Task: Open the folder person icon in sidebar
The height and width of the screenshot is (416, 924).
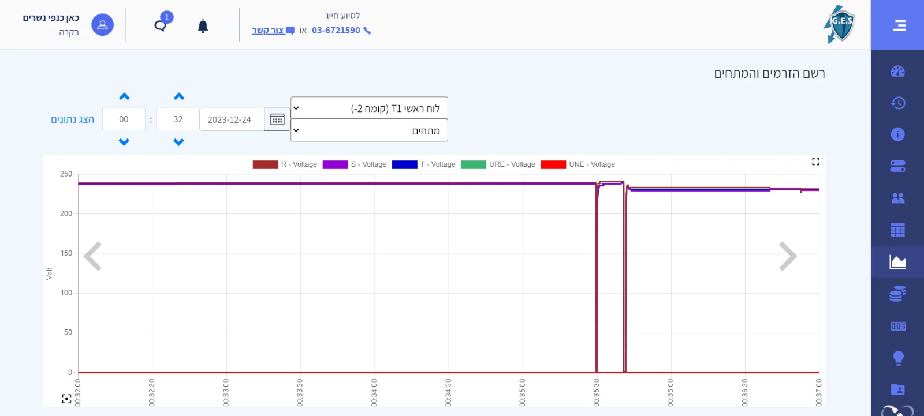Action: 897,389
